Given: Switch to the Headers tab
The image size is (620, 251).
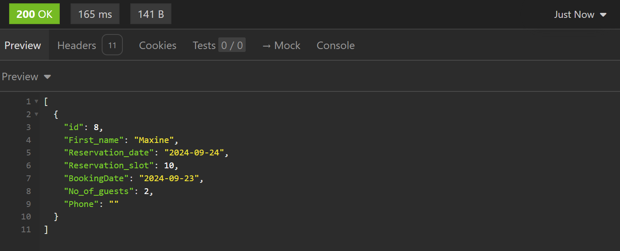Looking at the screenshot, I should point(77,45).
